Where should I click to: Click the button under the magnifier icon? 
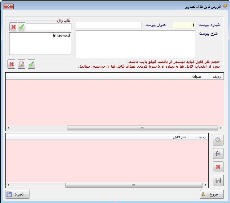pyautogui.click(x=218, y=153)
